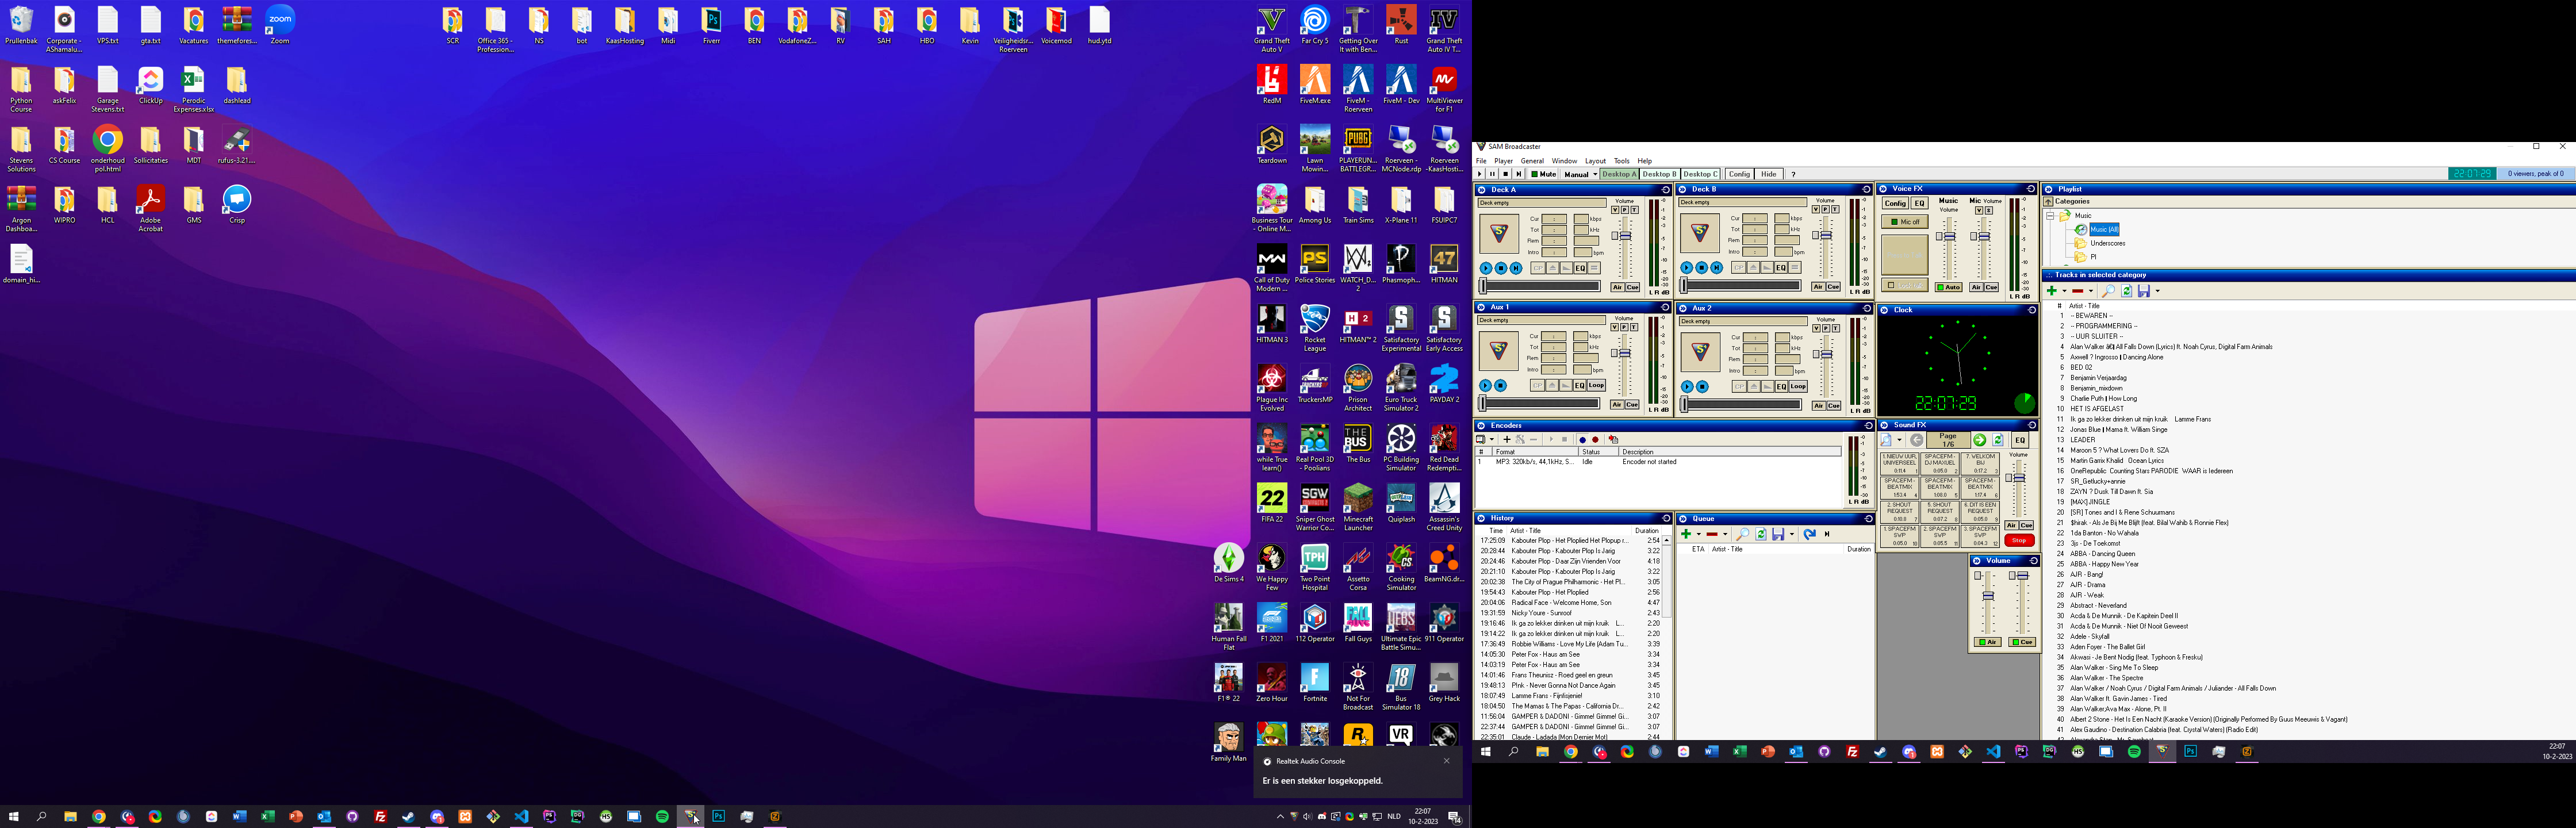Screen dimensions: 2576x828
Task: Switch to Desktop B tab
Action: click(1659, 174)
